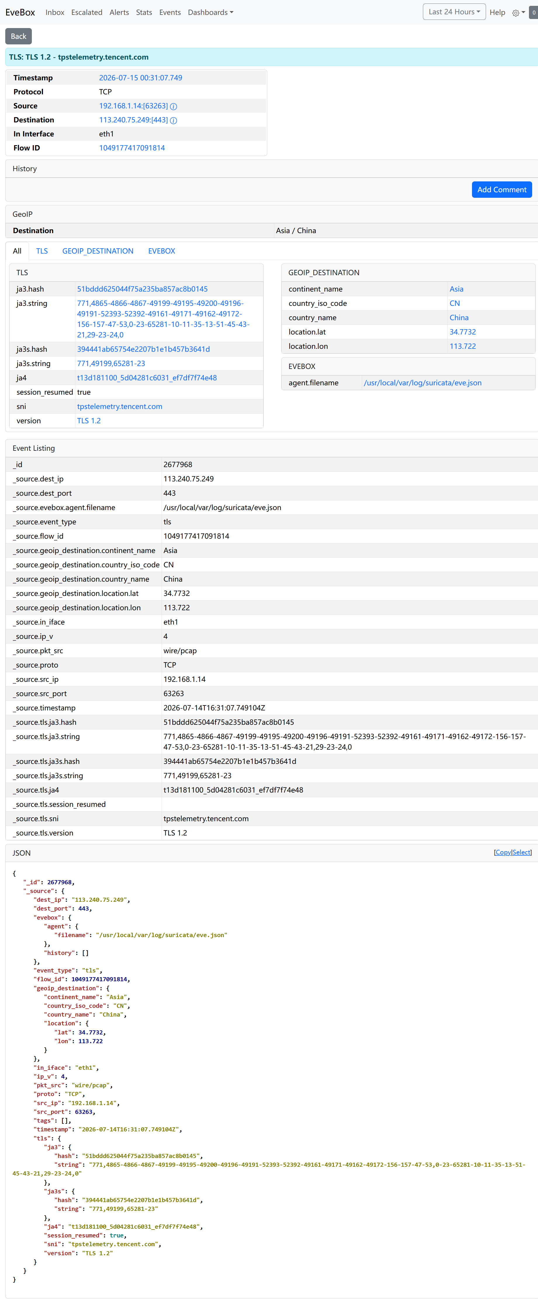Click the ja3.string value in TLS panel
Screen dimensions: 538x1302
[x=163, y=319]
